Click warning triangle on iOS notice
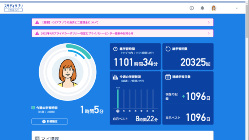 (x=37, y=22)
